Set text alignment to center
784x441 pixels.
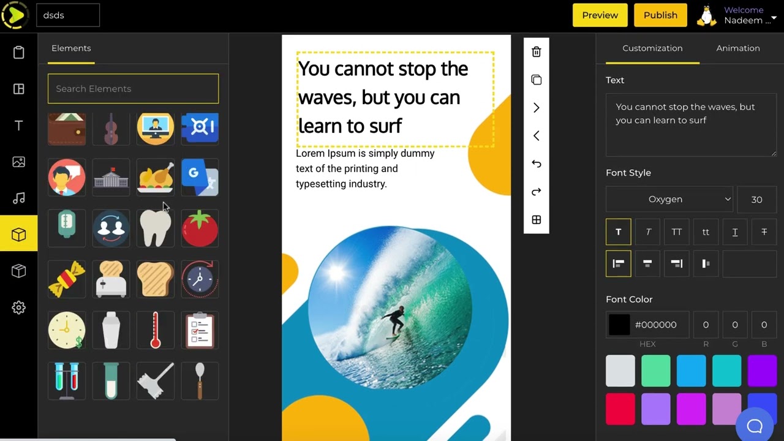647,263
